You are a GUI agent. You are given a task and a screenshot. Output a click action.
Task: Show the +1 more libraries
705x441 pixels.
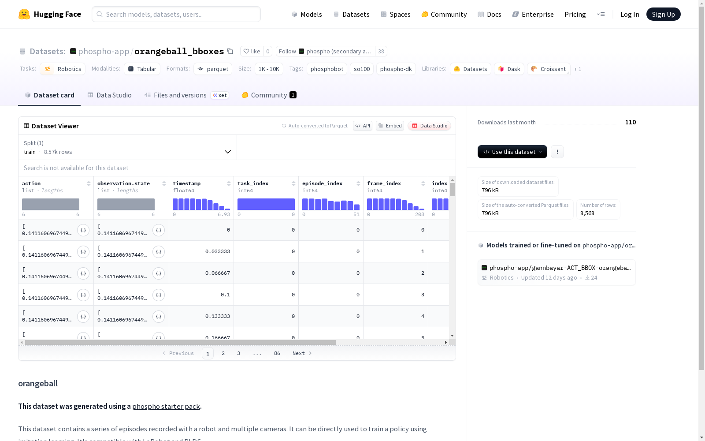(x=578, y=69)
